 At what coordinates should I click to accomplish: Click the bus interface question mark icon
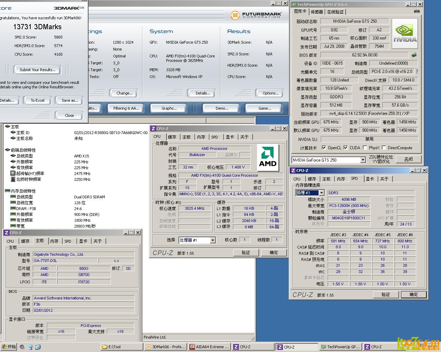pos(417,71)
